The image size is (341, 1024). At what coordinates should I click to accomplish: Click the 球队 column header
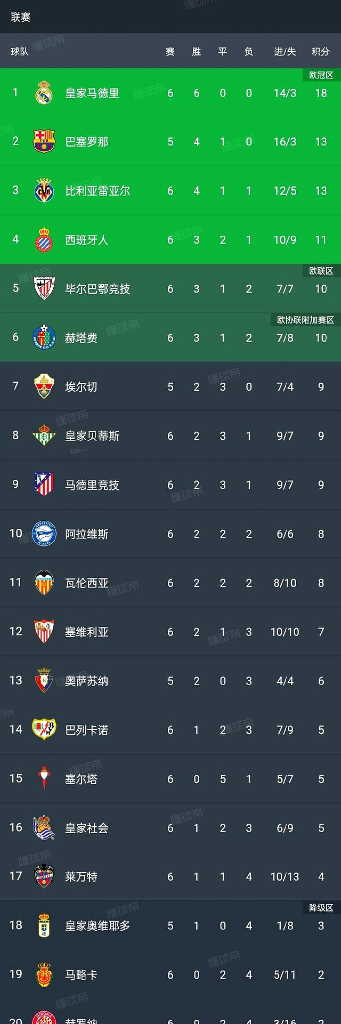(17, 52)
